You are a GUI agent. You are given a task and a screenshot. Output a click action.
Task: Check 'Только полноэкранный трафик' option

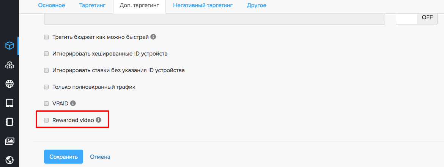(x=46, y=87)
